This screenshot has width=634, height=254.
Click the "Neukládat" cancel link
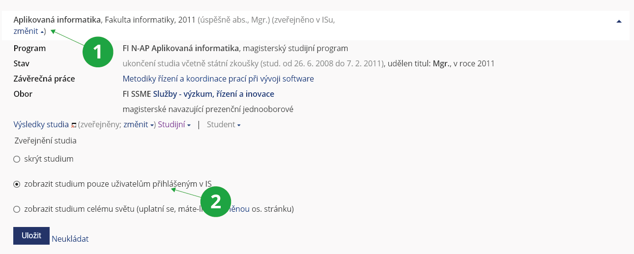pos(70,239)
